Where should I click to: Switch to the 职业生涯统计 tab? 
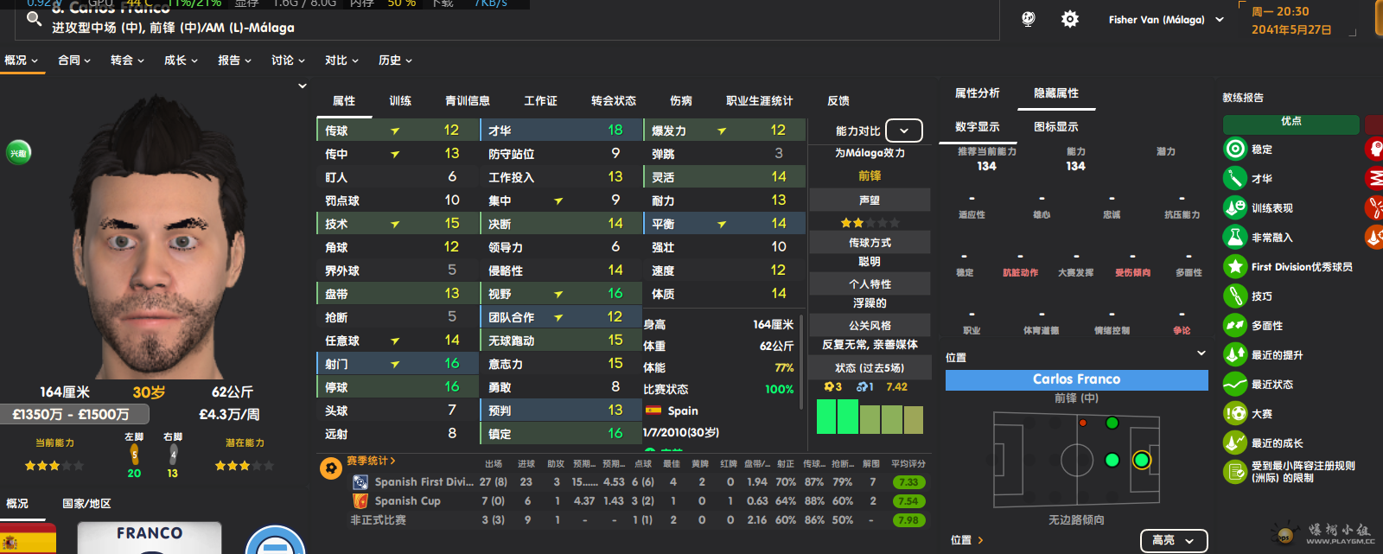point(760,101)
